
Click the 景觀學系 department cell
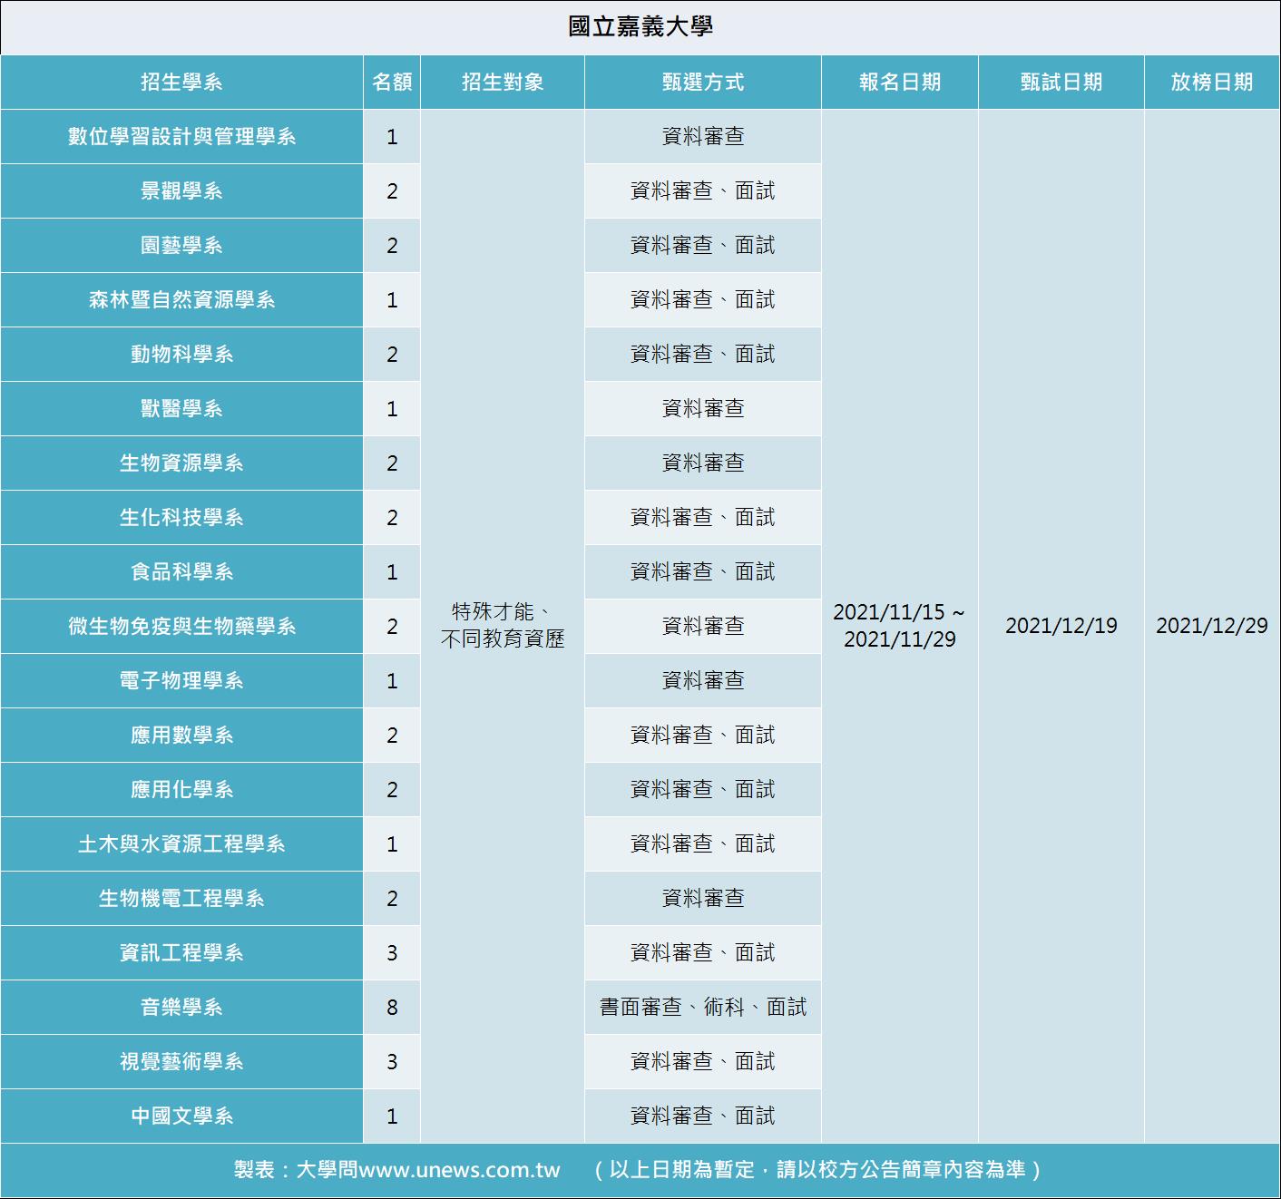pos(181,191)
